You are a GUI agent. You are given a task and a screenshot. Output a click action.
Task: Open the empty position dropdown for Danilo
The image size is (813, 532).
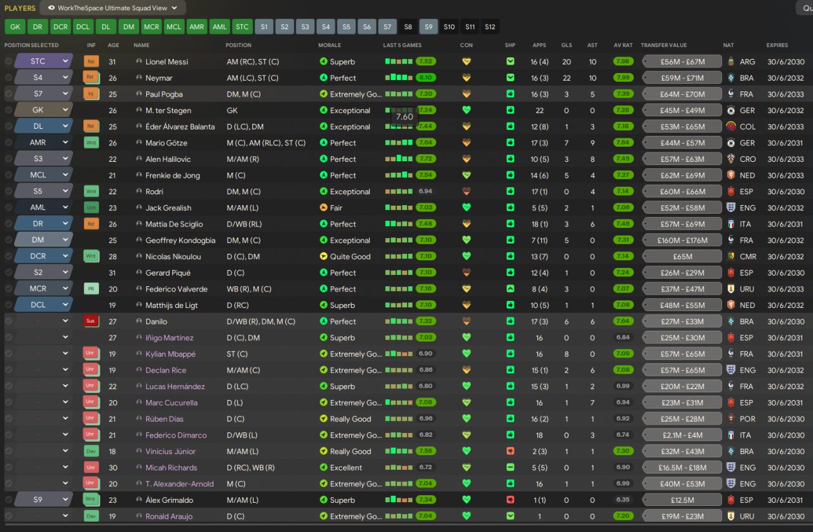coord(43,321)
